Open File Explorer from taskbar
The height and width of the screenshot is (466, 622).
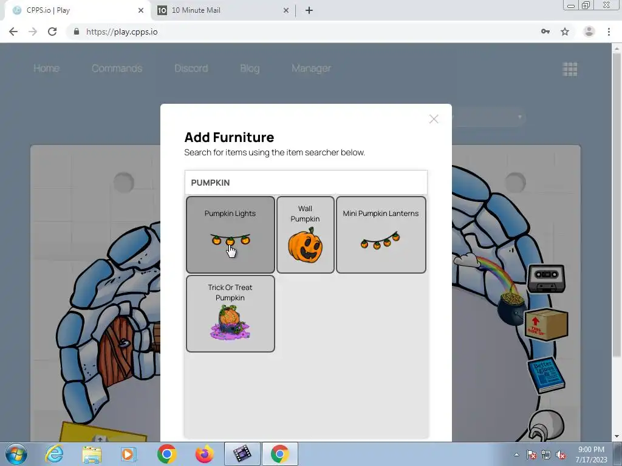(x=92, y=454)
